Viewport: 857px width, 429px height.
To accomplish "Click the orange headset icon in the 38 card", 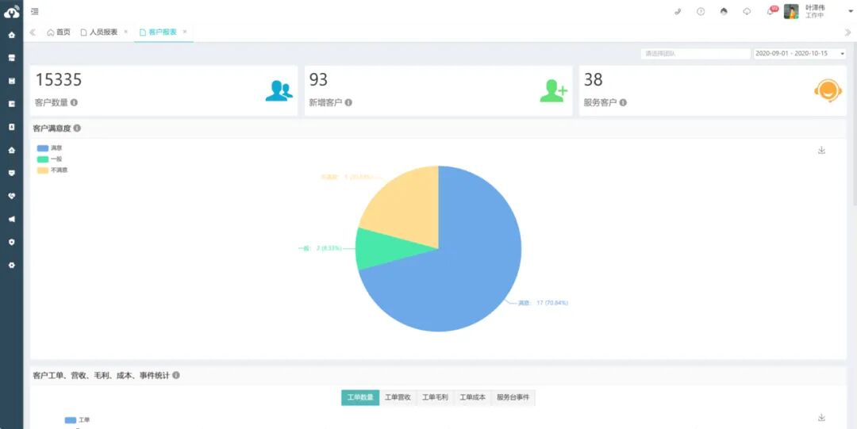I will 828,90.
